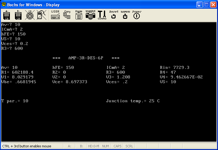Click the 'Av= 10' result value
The width and height of the screenshot is (218, 150).
coord(10,67)
